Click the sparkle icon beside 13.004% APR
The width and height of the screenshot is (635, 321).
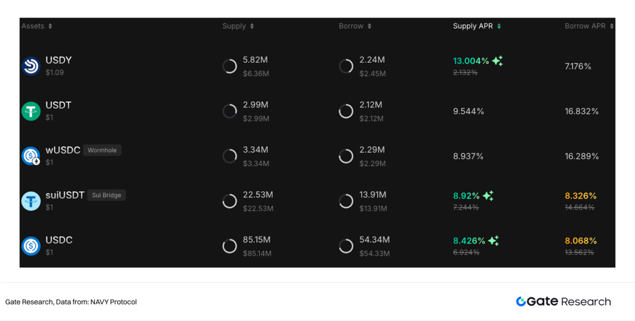[498, 61]
